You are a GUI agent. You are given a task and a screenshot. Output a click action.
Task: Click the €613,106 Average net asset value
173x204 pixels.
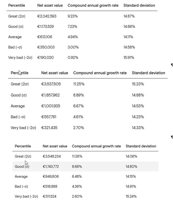(x=45, y=37)
